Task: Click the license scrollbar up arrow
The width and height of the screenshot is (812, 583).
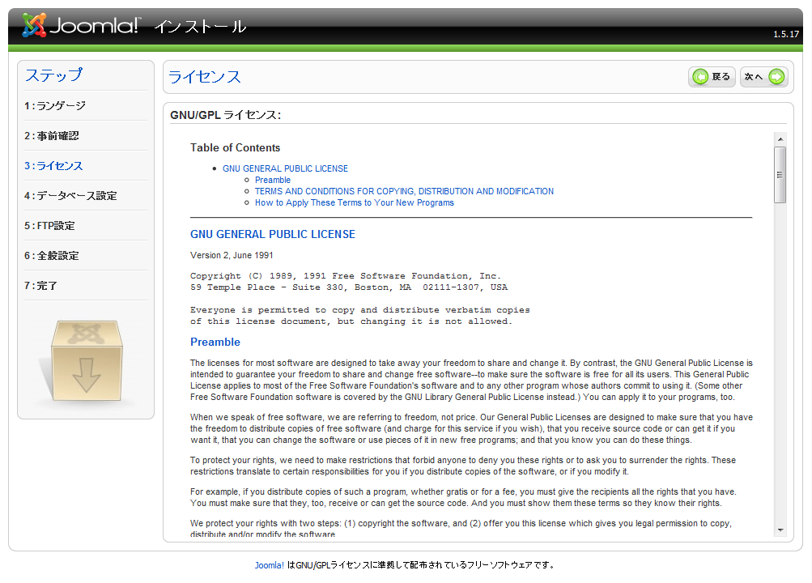Action: pyautogui.click(x=780, y=139)
